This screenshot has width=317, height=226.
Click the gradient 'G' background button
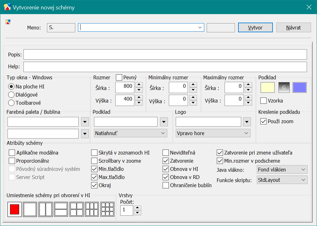tap(284, 87)
